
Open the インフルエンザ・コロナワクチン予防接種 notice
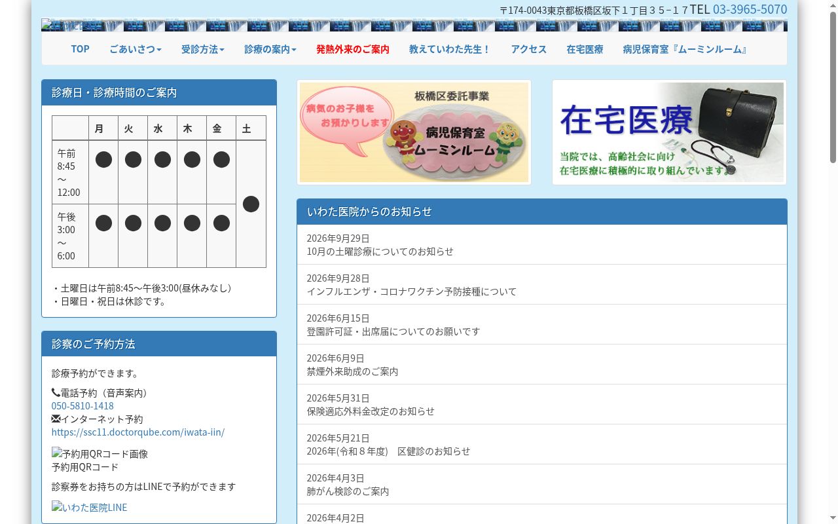point(542,285)
